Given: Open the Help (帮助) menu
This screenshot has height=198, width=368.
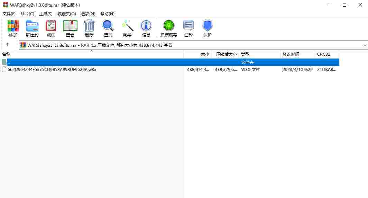Looking at the screenshot, I should point(107,13).
